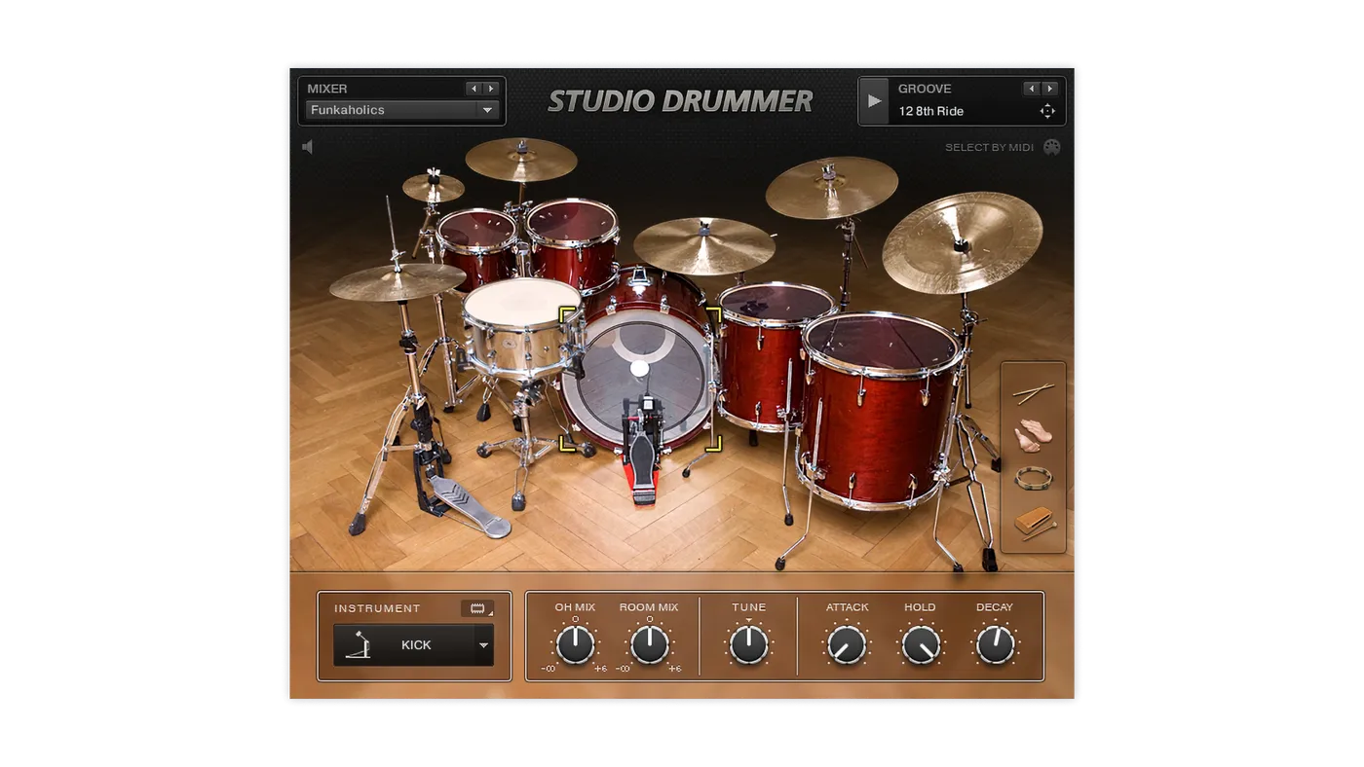Screen dimensions: 1364x767
Task: Select the snare drum
Action: point(523,328)
